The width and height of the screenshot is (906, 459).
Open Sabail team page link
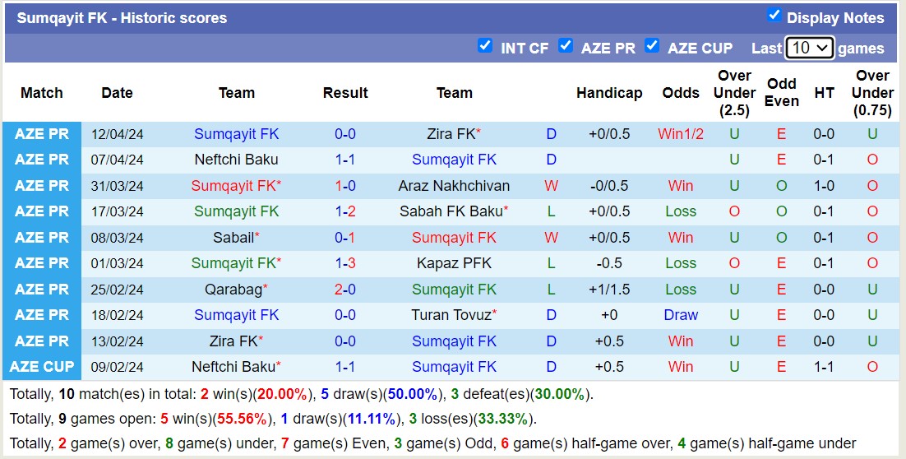233,238
